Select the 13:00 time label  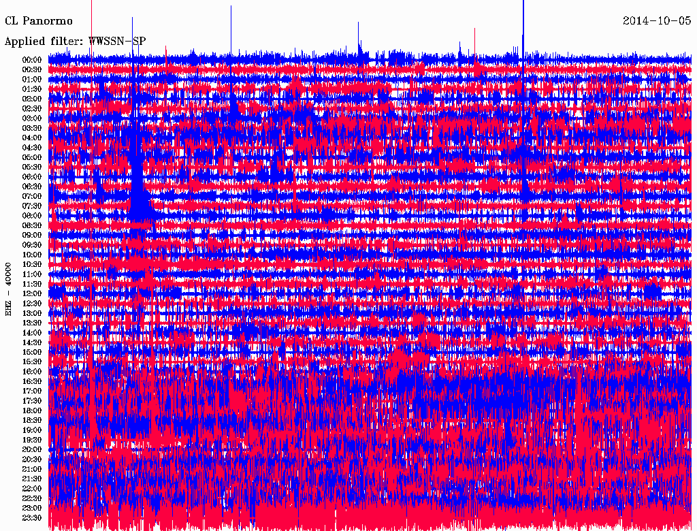click(32, 313)
